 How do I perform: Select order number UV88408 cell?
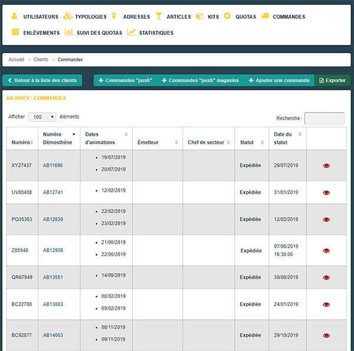pyautogui.click(x=22, y=192)
